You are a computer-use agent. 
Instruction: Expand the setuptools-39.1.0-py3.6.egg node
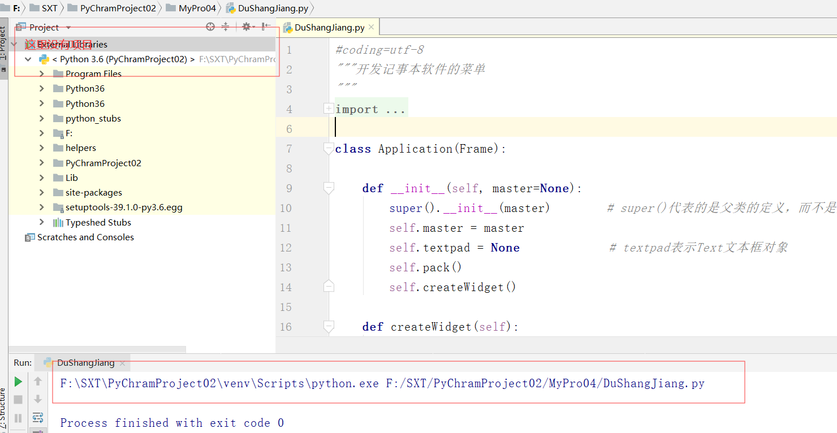pyautogui.click(x=42, y=207)
